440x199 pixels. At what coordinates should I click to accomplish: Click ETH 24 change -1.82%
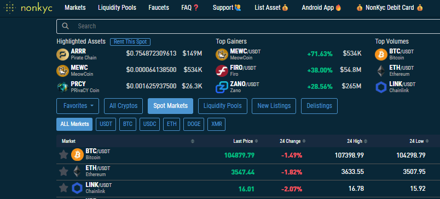click(292, 172)
